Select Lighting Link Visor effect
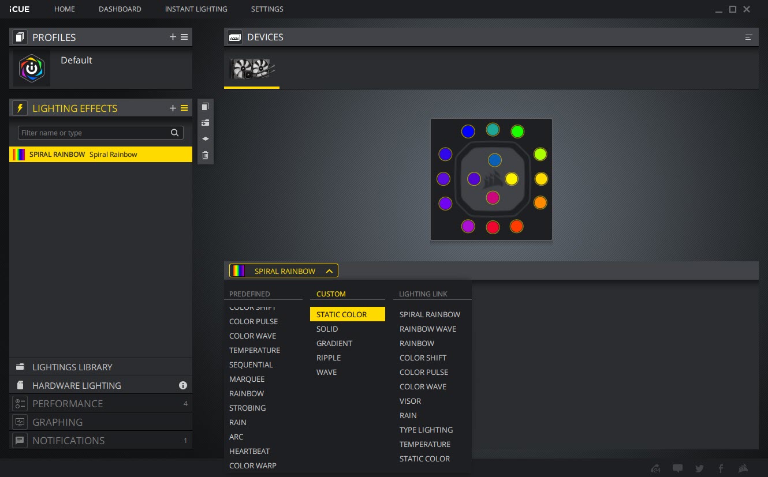This screenshot has height=477, width=768. (411, 401)
